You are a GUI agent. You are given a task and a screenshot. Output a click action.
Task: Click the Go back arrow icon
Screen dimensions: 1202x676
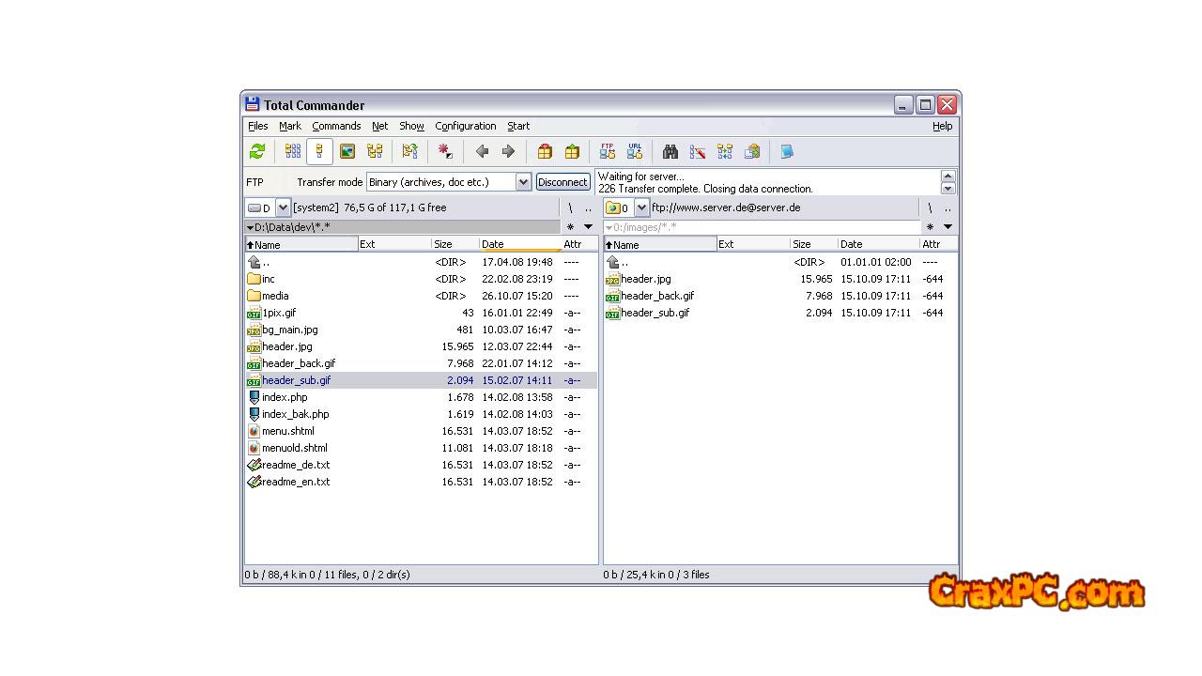click(x=482, y=151)
